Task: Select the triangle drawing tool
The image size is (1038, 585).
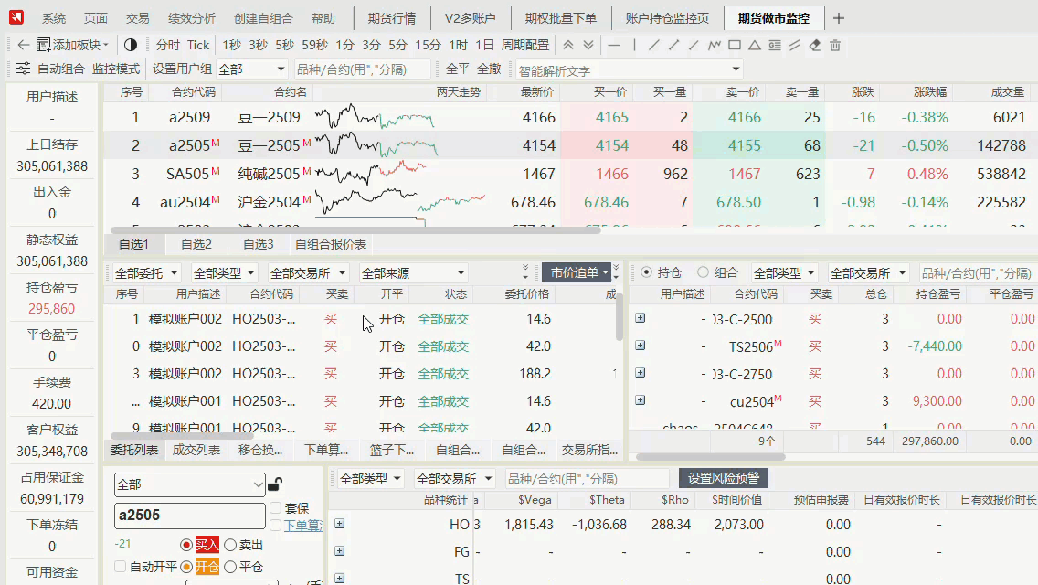Action: tap(755, 44)
